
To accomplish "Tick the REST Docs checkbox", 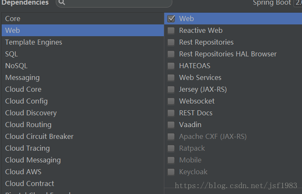I will point(171,113).
